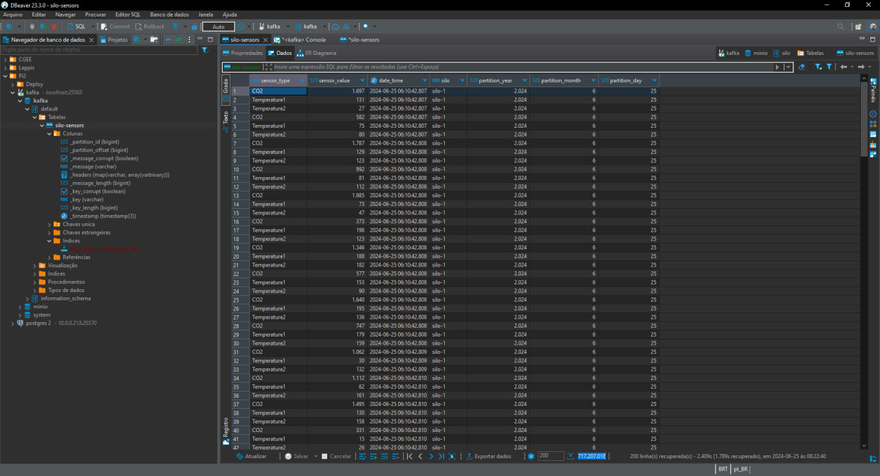This screenshot has height=476, width=880.
Task: Click Exportar dados button
Action: (x=489, y=456)
